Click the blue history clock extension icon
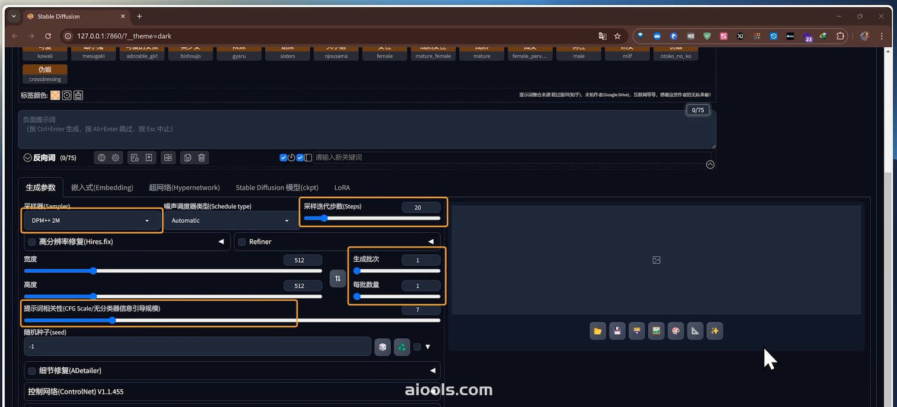 point(774,36)
